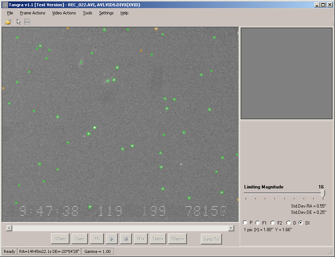Viewport: 335px width, 257px height.
Task: Select the DI radio option
Action: [301, 223]
